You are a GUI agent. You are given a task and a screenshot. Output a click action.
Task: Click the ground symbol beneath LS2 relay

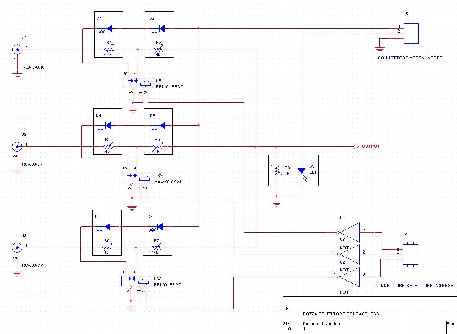coord(132,208)
